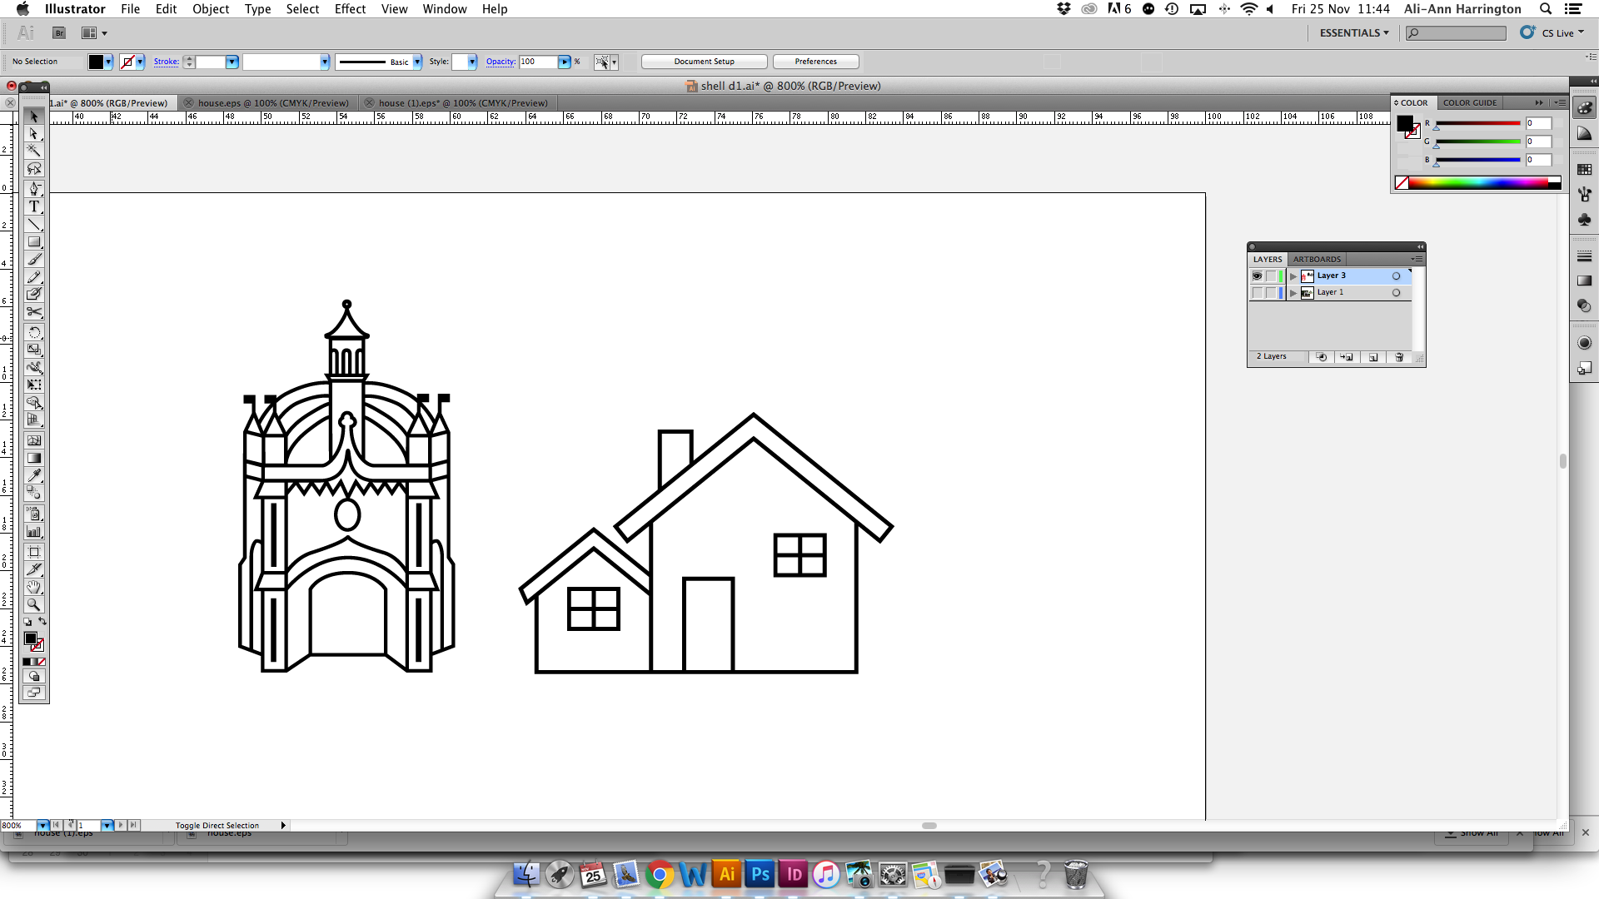Switch to the ARTBOARDS panel tab

(x=1317, y=259)
